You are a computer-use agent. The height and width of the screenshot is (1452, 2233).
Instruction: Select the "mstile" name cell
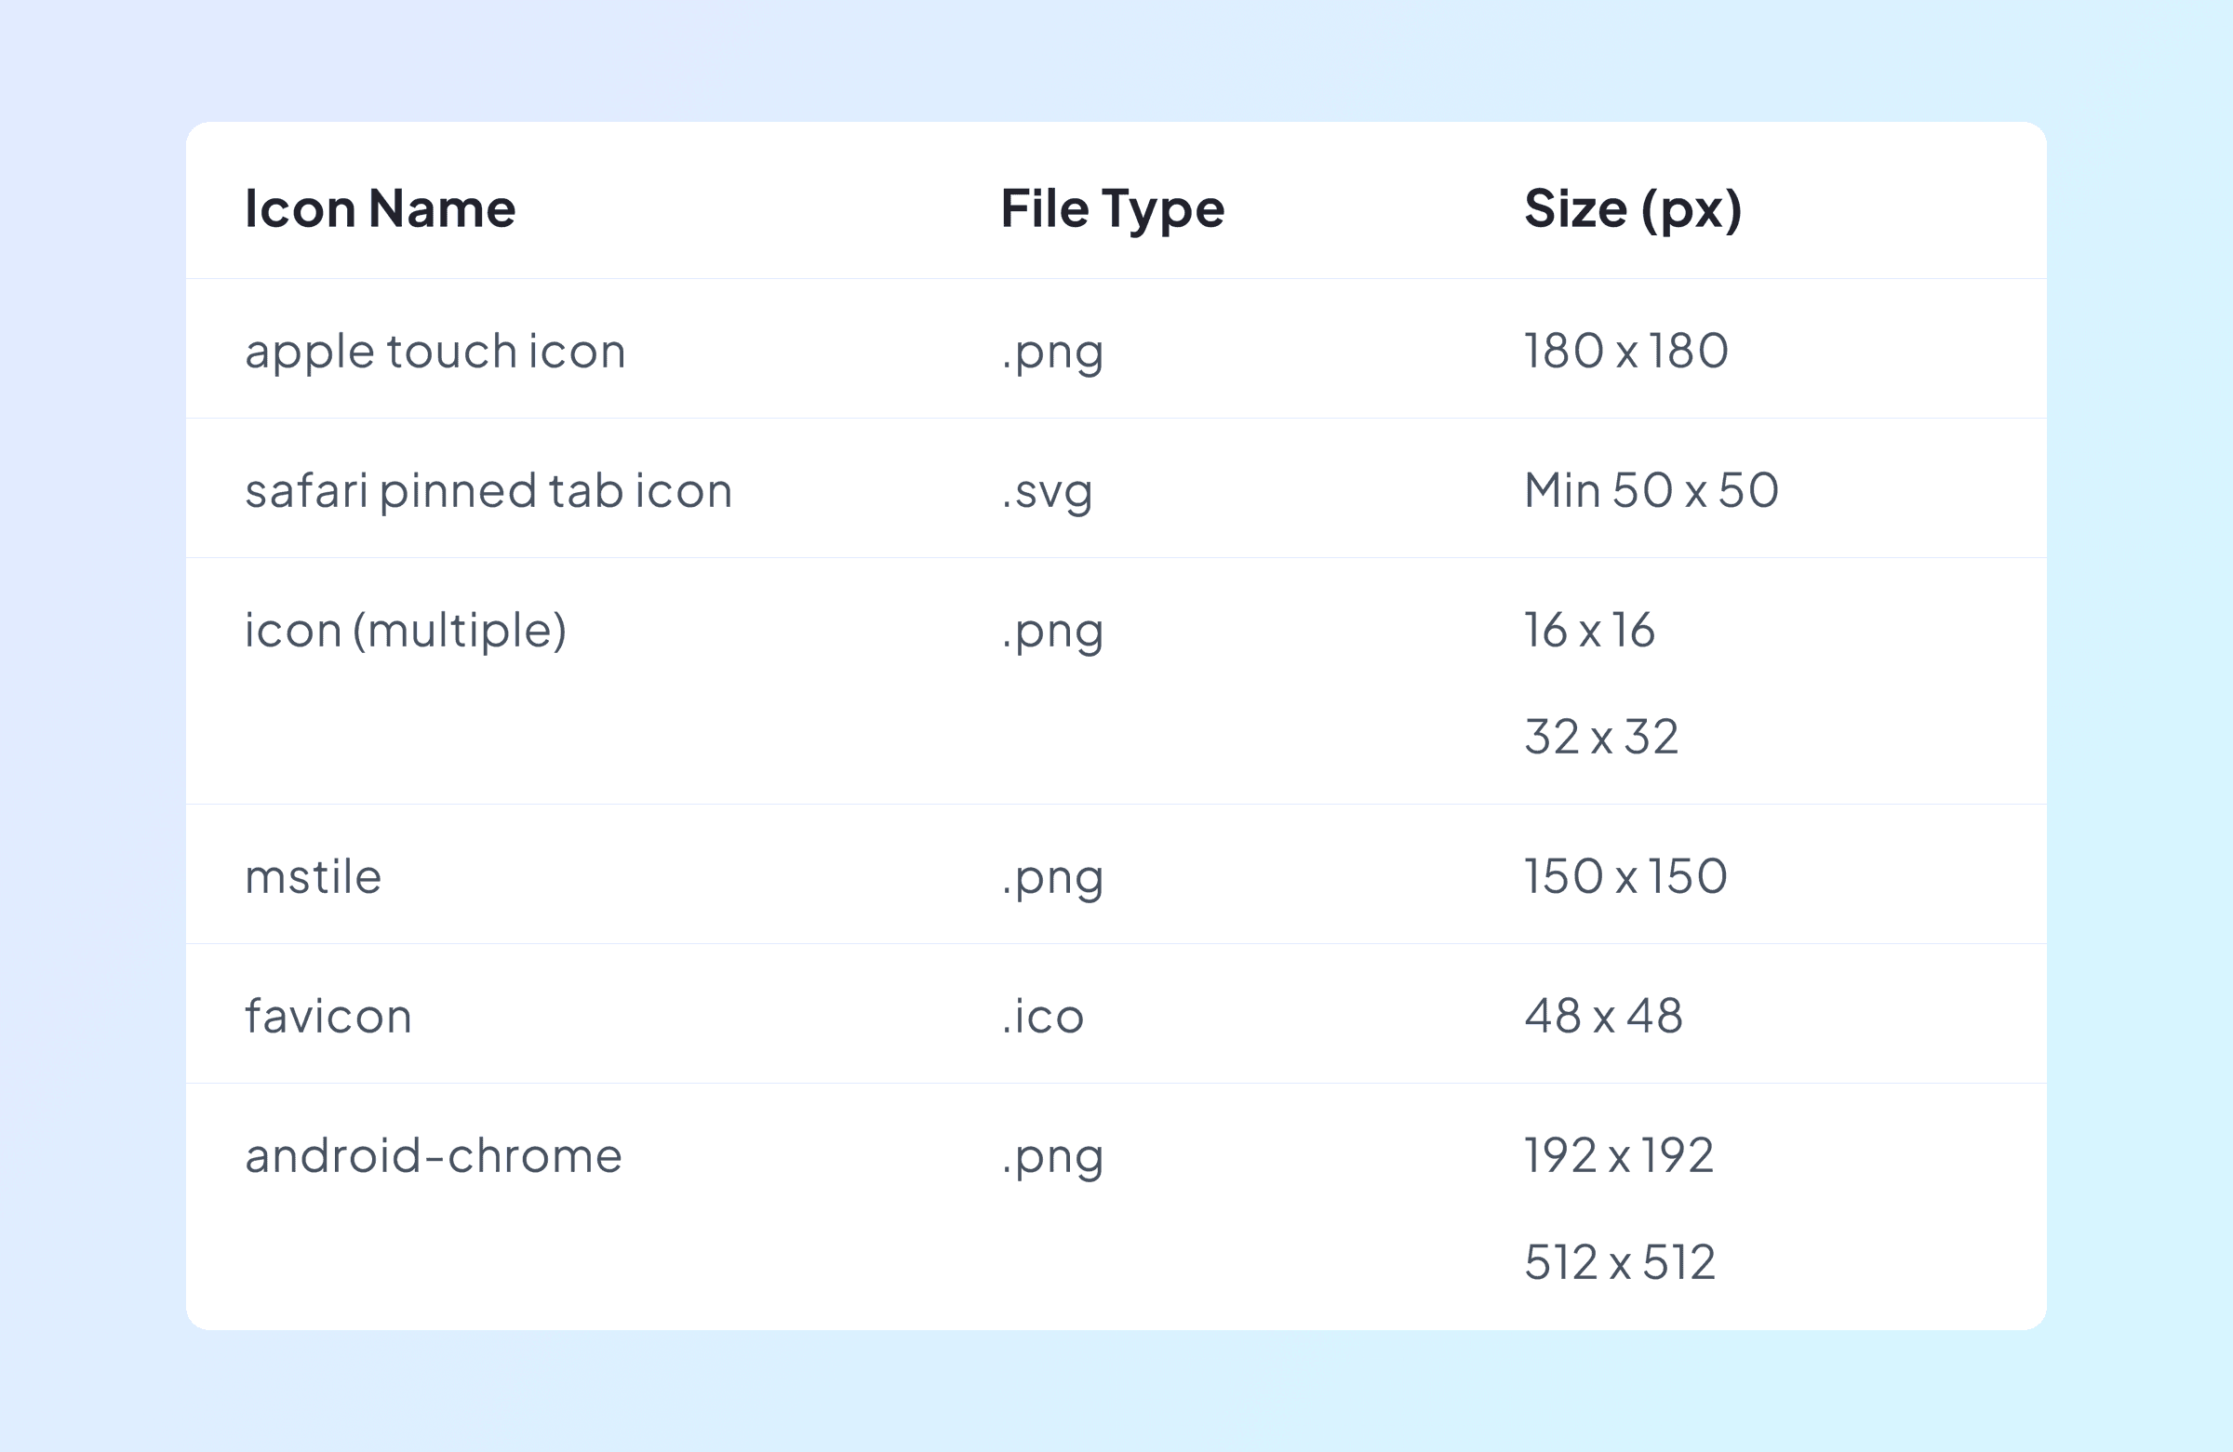coord(314,877)
